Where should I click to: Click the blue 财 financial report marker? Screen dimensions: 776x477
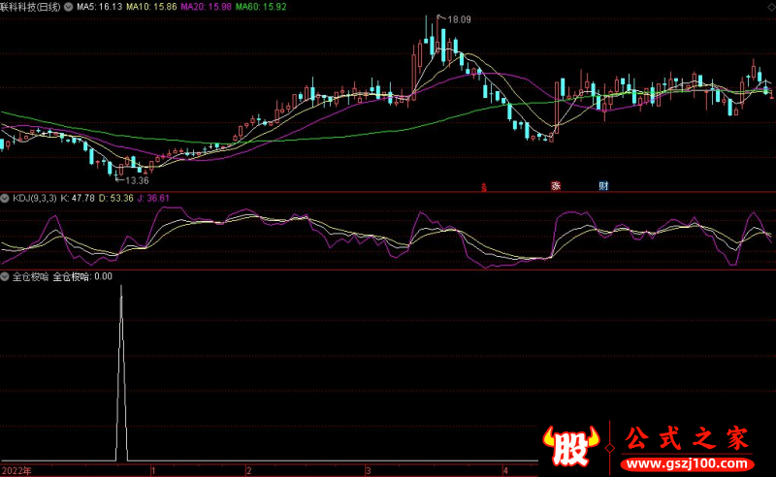point(603,185)
